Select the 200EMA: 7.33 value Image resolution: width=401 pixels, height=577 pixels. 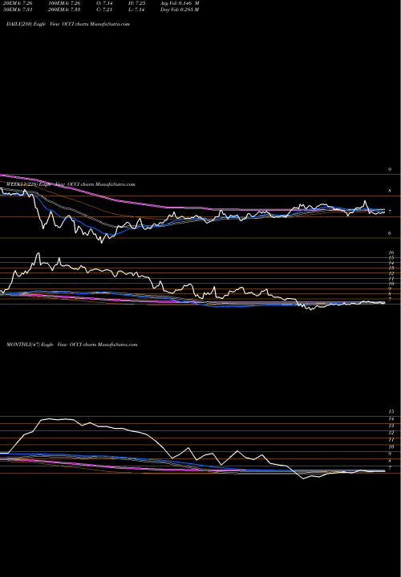63,10
